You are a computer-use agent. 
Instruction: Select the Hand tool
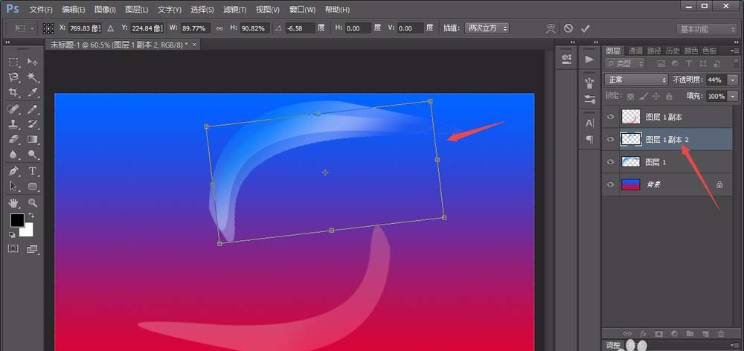13,202
